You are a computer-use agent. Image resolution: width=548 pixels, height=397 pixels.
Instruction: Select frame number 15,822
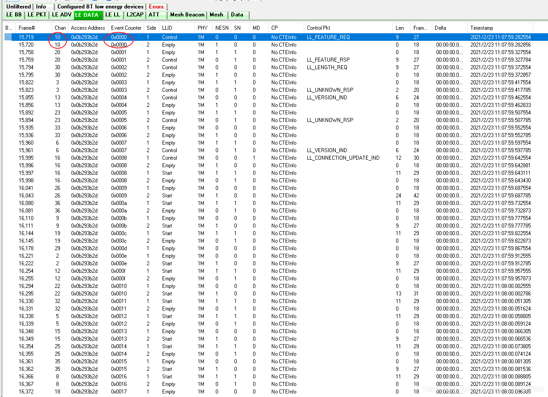(26, 83)
